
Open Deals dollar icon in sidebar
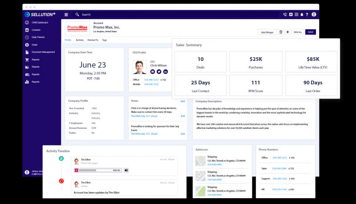point(27,44)
